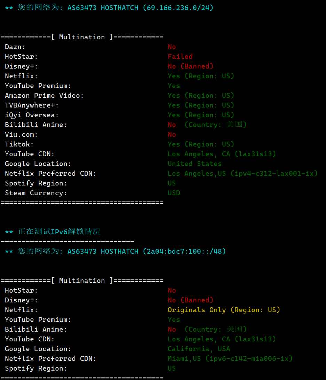
Task: Click Netflix 'Yes (Region: US)' result
Action: tap(201, 76)
